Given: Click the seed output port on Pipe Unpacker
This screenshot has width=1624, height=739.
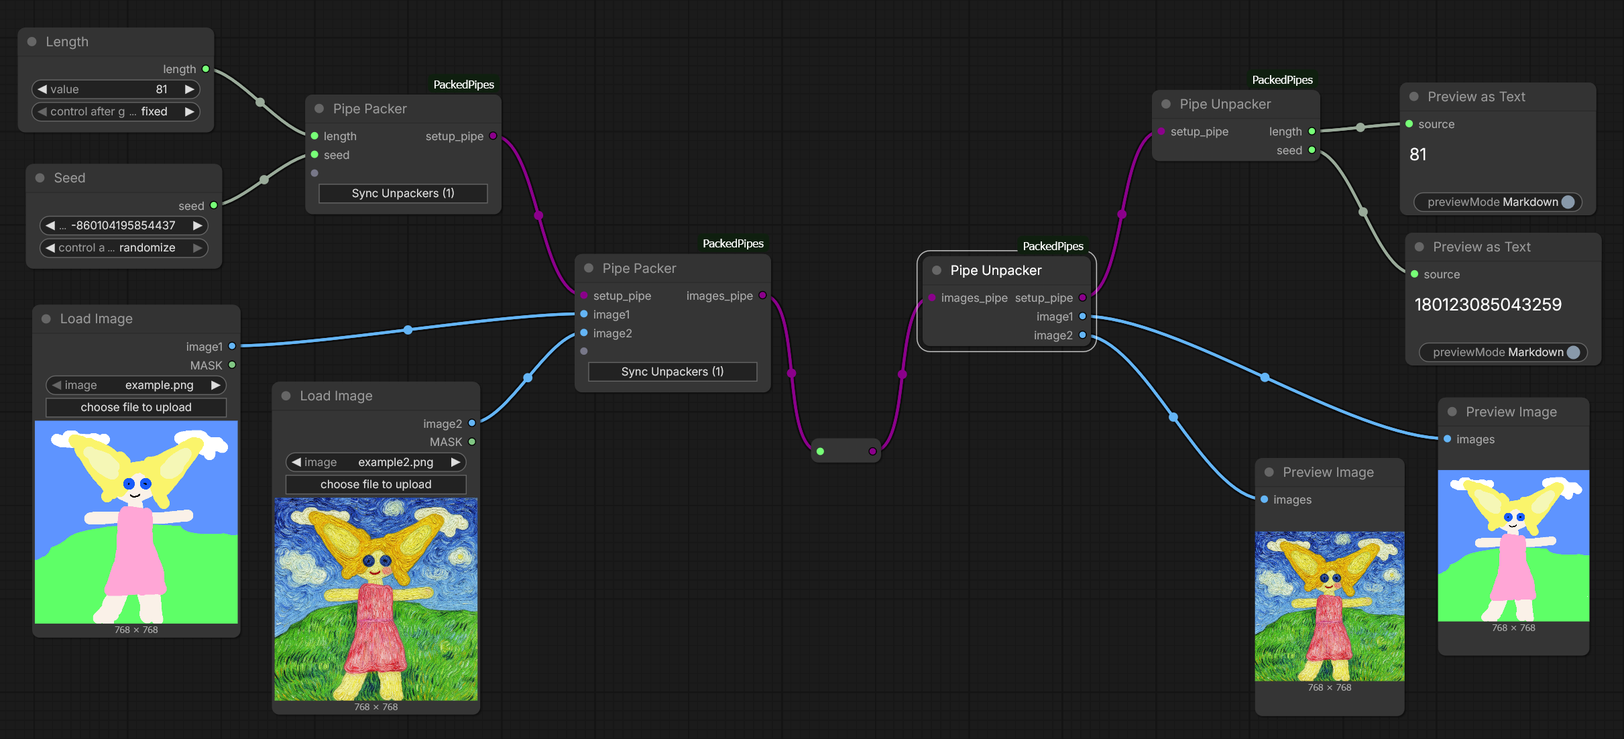Looking at the screenshot, I should [x=1312, y=150].
